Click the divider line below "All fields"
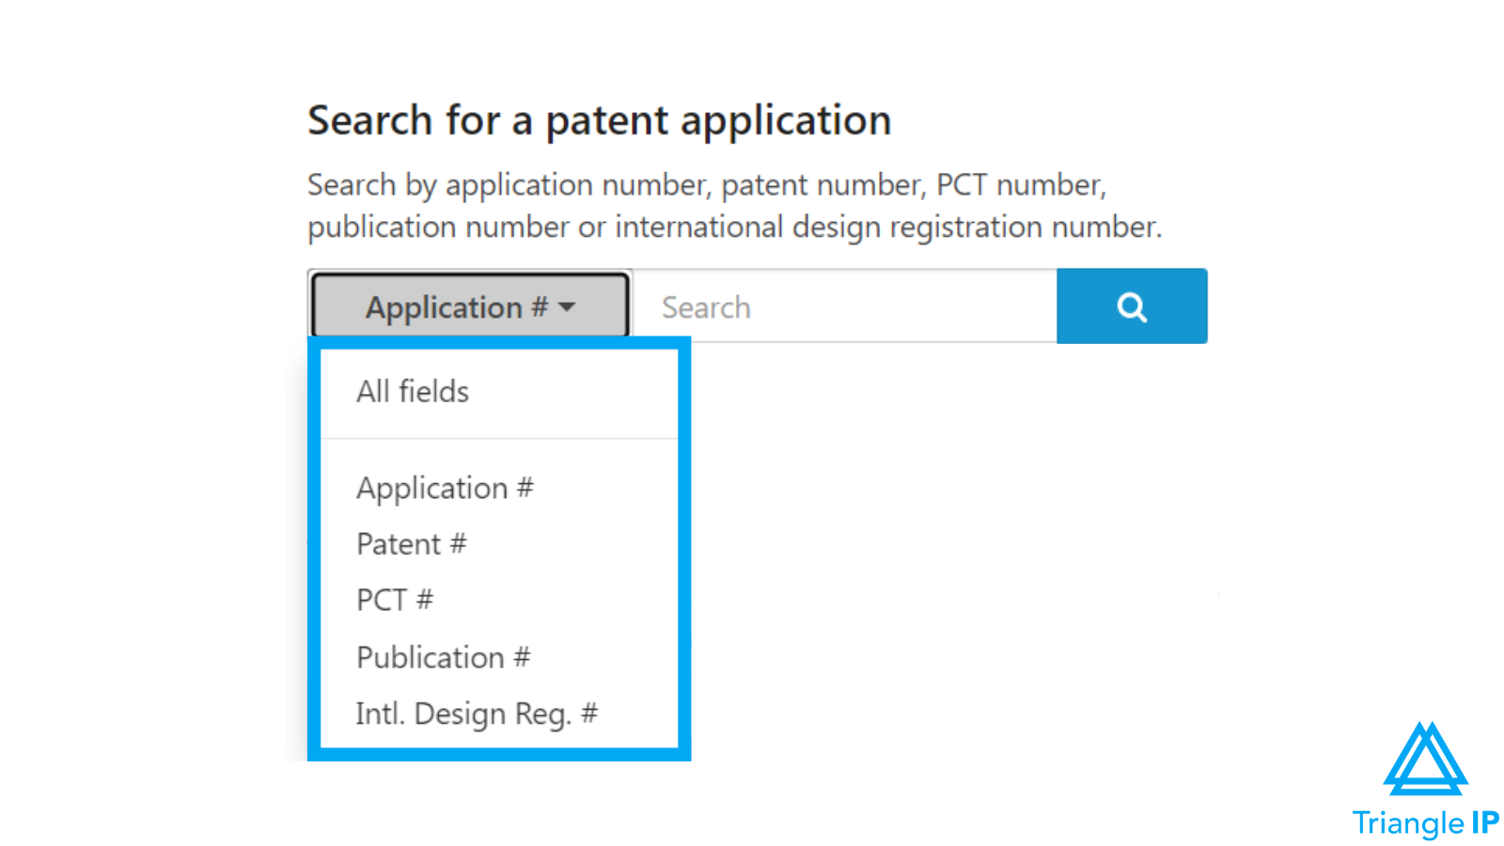1504x846 pixels. click(x=499, y=438)
